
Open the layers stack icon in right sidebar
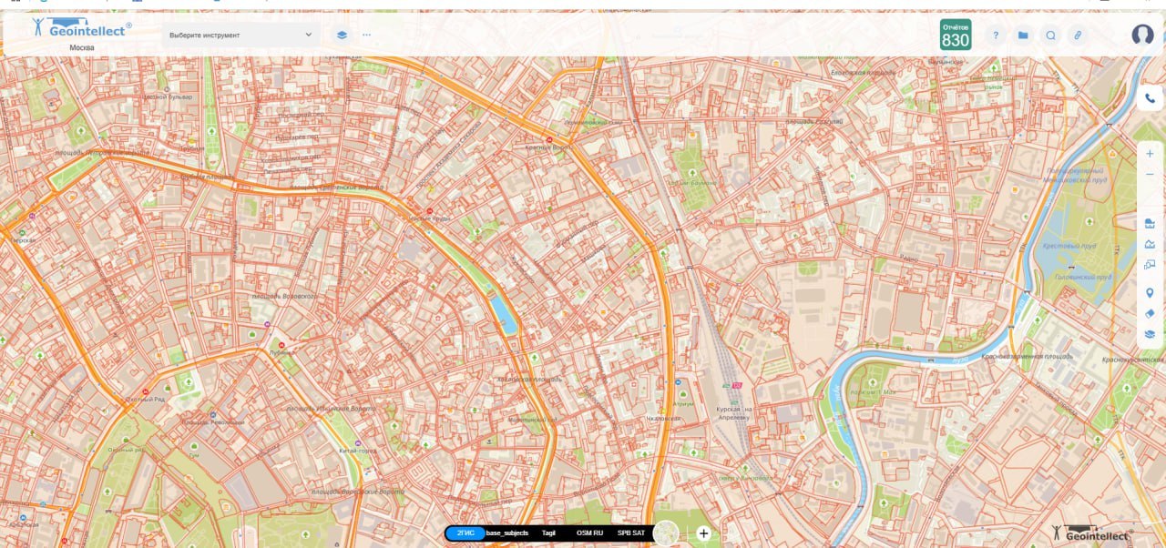pos(1150,334)
